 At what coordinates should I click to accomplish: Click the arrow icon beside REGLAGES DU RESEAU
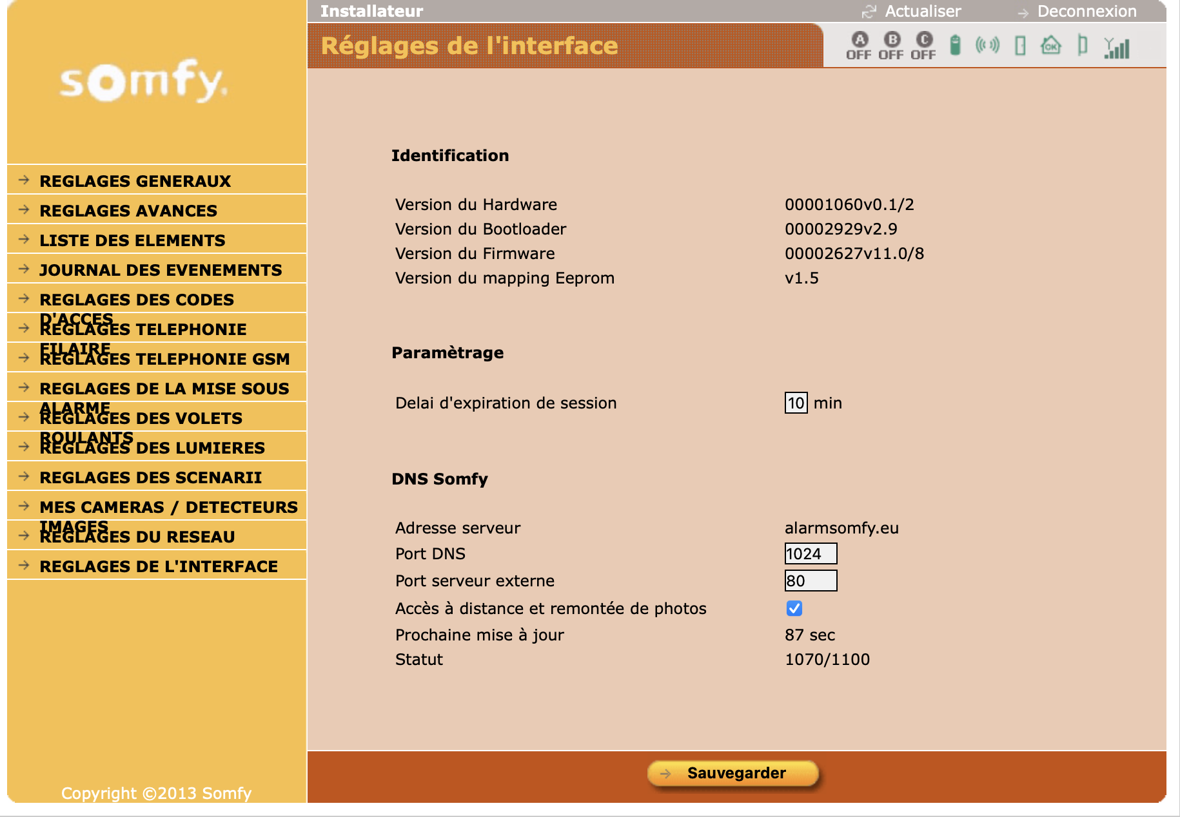click(25, 535)
